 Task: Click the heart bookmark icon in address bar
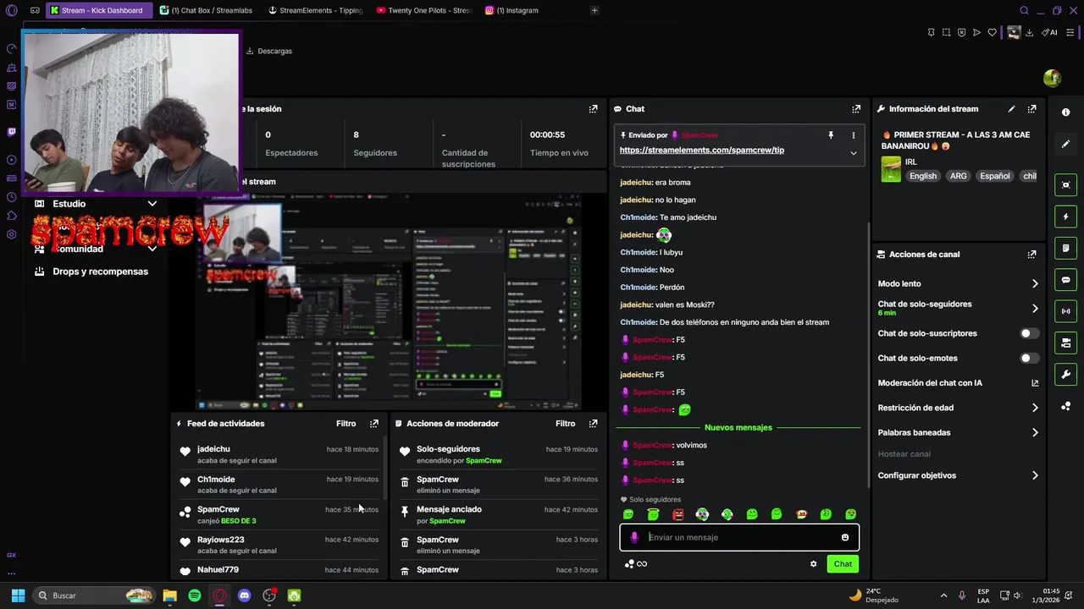coord(992,33)
